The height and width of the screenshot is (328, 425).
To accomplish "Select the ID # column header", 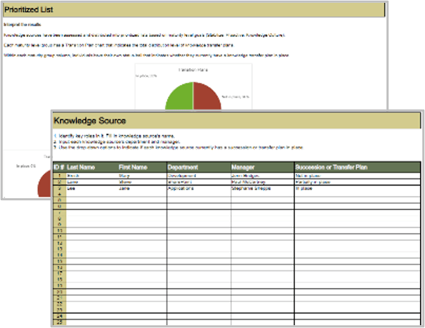I will tap(59, 167).
